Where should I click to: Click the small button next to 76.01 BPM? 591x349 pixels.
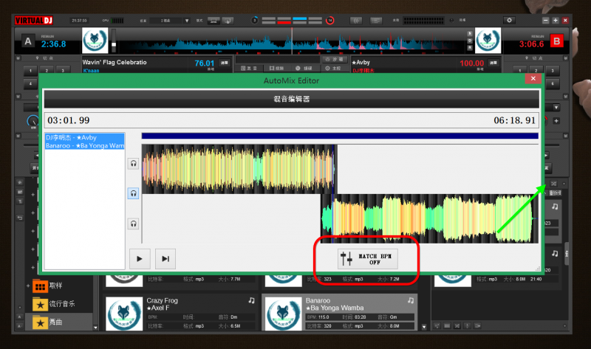tap(225, 63)
